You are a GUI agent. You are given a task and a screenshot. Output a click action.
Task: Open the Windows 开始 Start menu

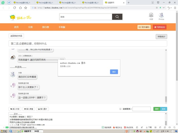pyautogui.click(x=4, y=131)
